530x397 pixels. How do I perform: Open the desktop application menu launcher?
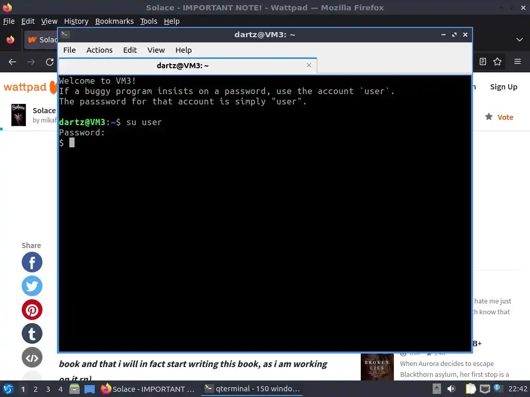click(8, 389)
